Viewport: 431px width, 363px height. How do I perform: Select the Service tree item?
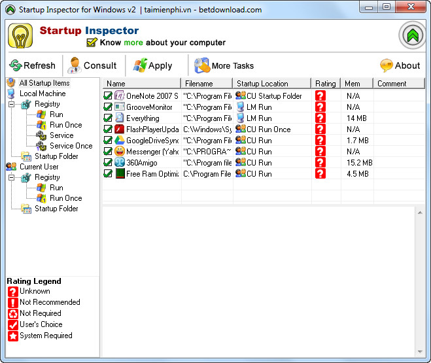point(61,135)
